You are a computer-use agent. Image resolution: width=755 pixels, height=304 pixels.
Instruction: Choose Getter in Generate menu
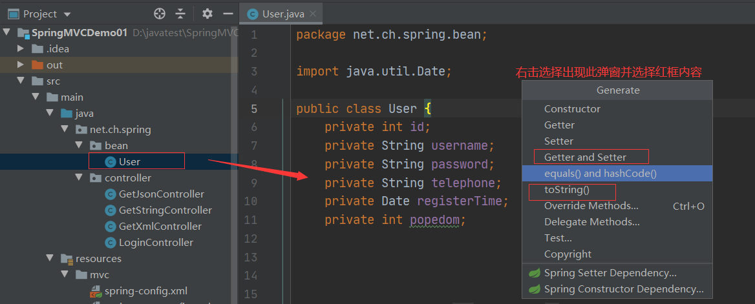click(617, 125)
